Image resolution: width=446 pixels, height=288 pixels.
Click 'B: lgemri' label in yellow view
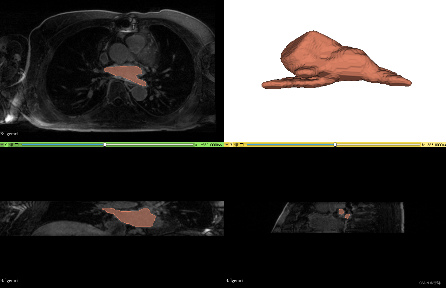click(x=234, y=280)
